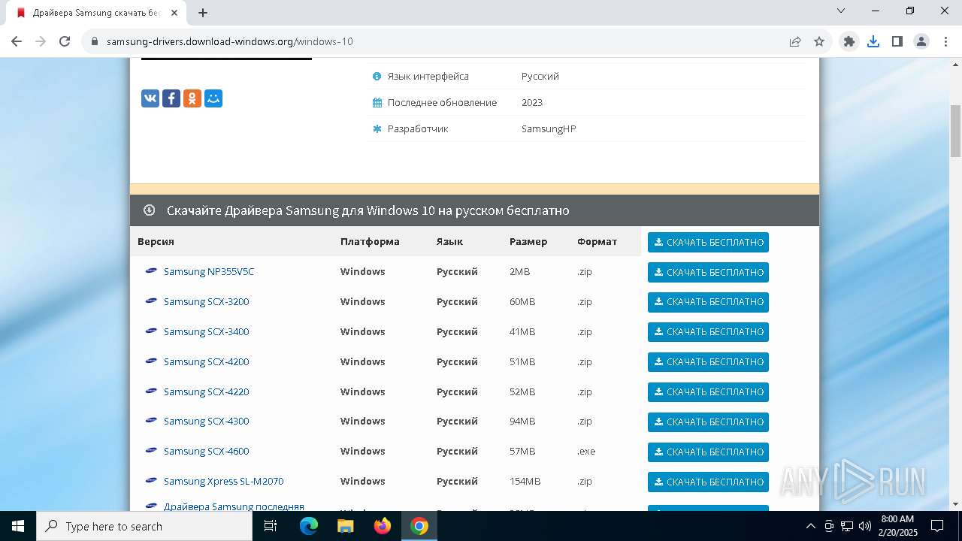Show hidden system tray icons
962x541 pixels.
point(810,526)
